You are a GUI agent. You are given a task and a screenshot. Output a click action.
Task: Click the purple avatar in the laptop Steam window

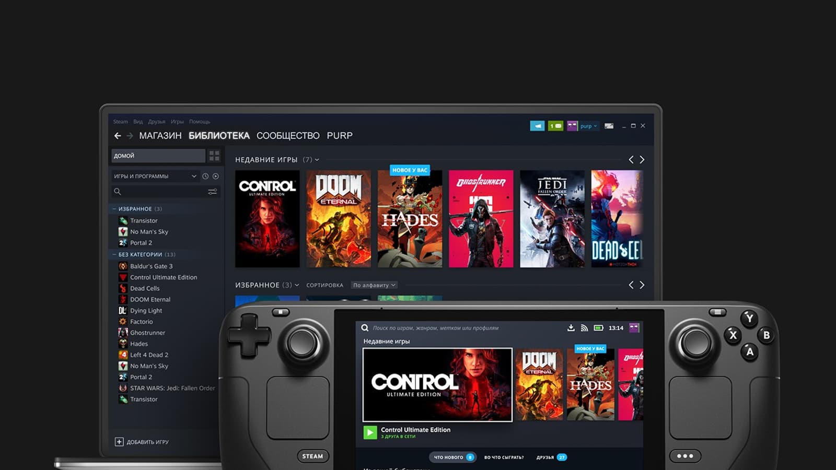[572, 126]
